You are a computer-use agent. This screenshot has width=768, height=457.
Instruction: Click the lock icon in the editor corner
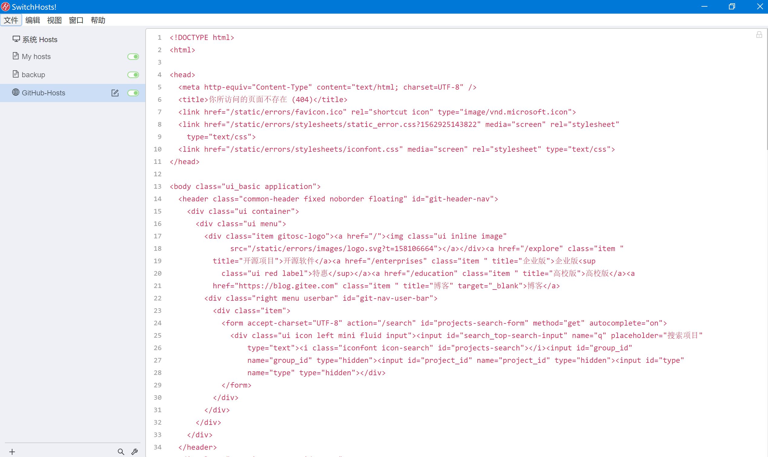760,35
